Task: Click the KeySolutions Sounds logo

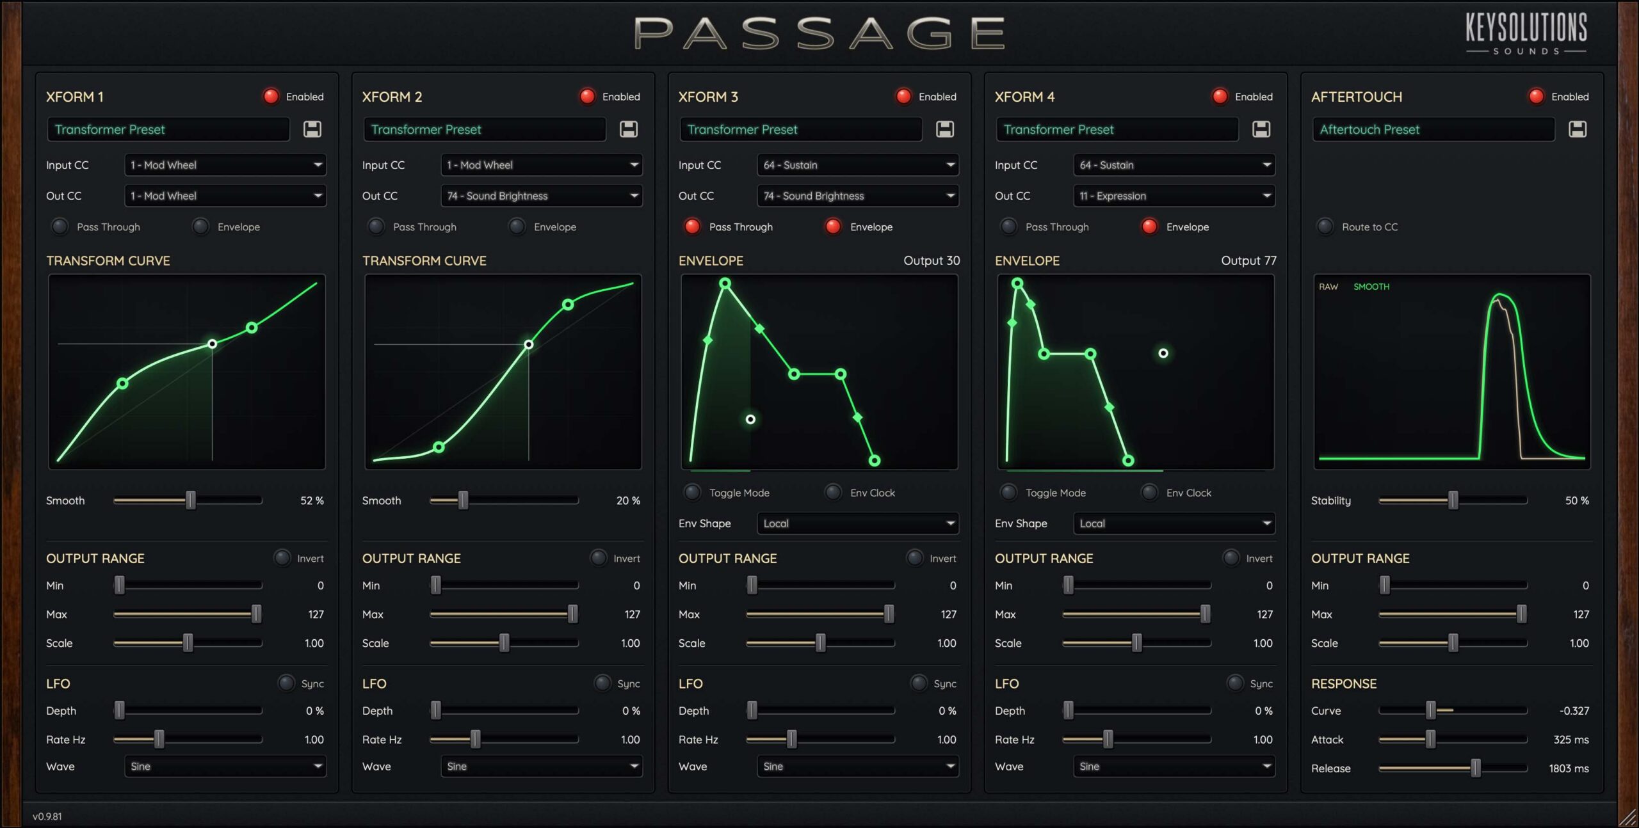Action: coord(1526,34)
